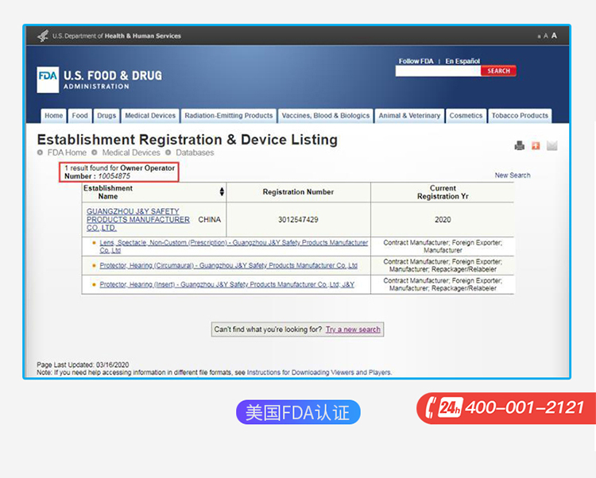Select the medium text size A
596x478 pixels.
(x=546, y=36)
